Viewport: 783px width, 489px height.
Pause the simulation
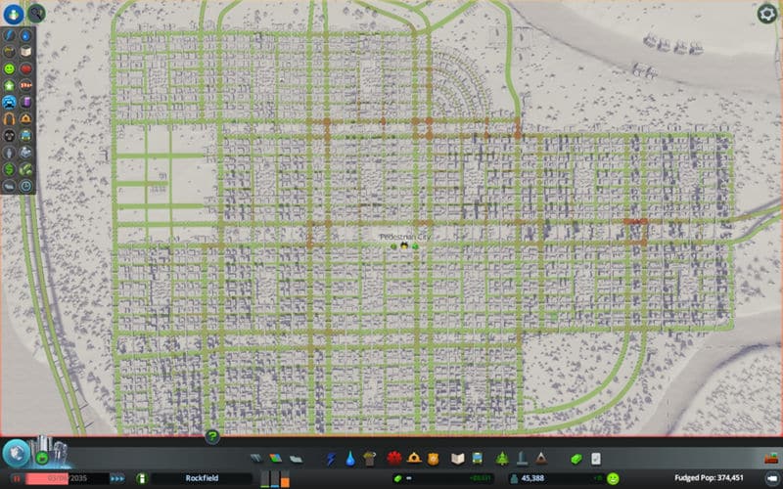(18, 478)
